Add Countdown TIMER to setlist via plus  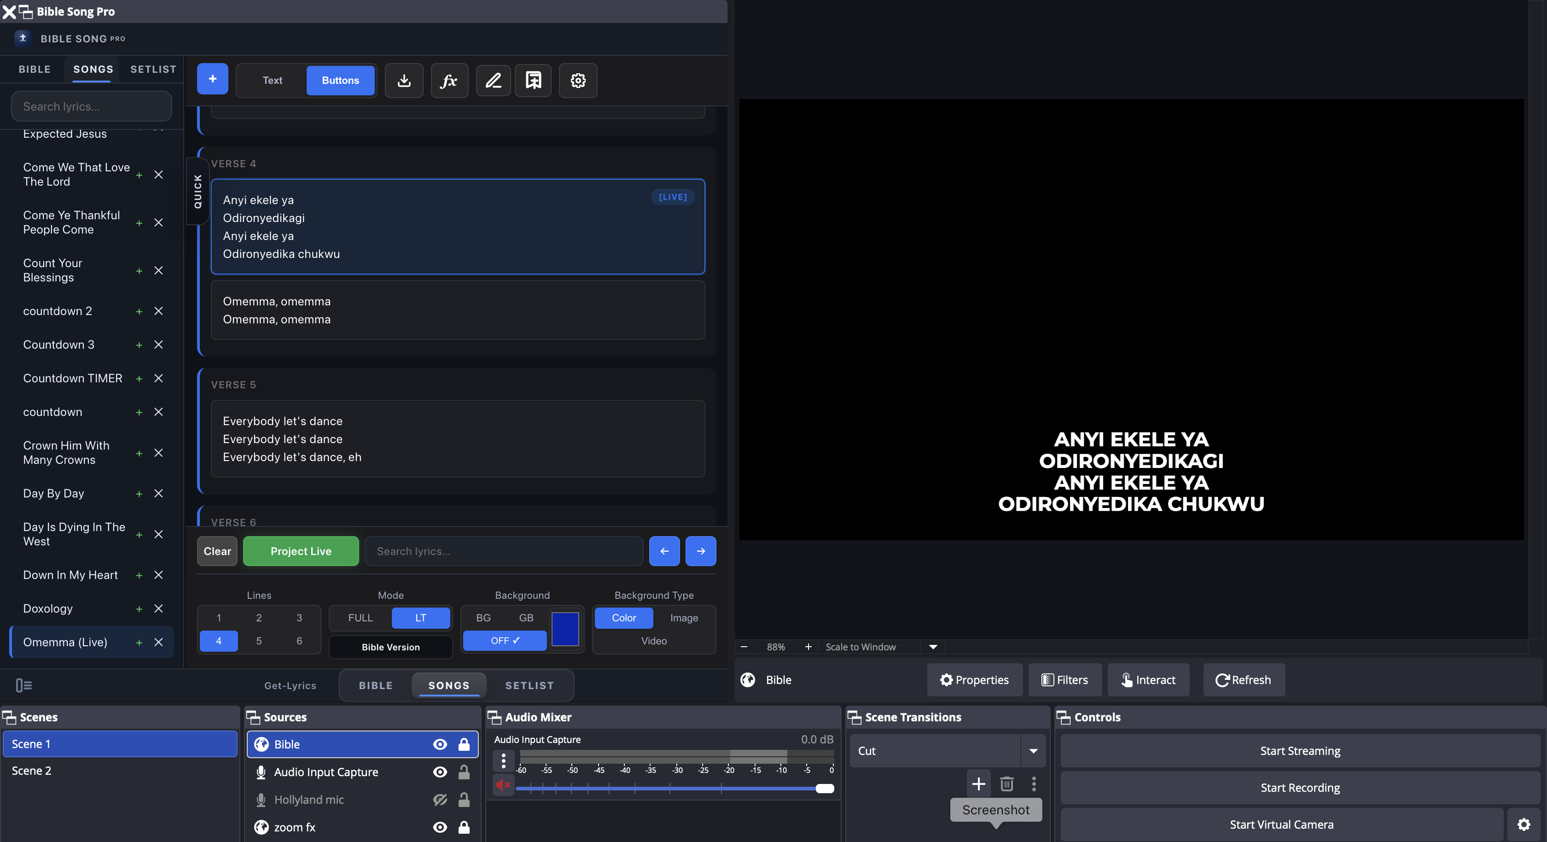click(139, 379)
